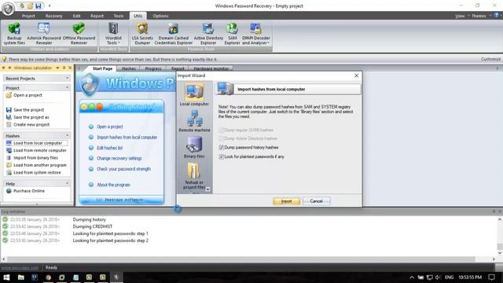This screenshot has height=283, width=503.
Task: Open Themes dropdown menu
Action: pos(481,16)
